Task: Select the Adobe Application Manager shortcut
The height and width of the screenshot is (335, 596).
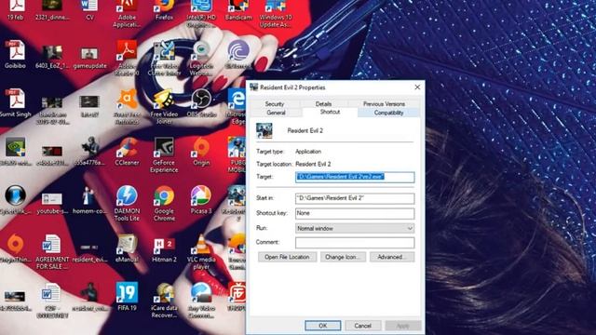Action: [127, 14]
